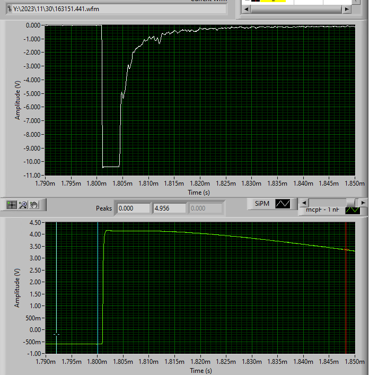Click the -11.00 minimum value on upper Y axis
The width and height of the screenshot is (369, 375).
pos(32,176)
